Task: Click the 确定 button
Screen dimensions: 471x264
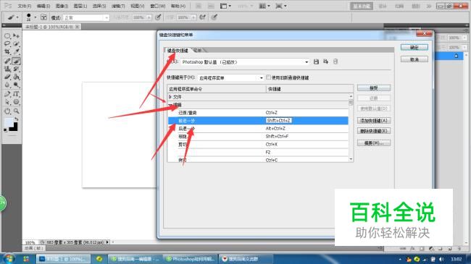Action: pyautogui.click(x=414, y=48)
